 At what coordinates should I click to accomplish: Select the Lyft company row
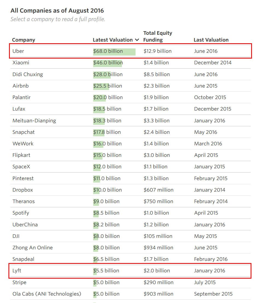pyautogui.click(x=16, y=270)
